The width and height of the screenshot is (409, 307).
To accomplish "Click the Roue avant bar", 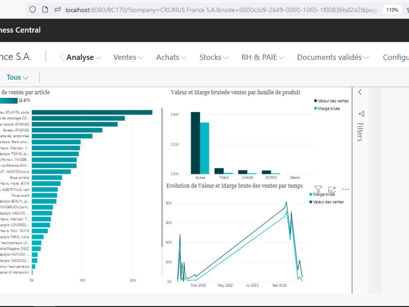I will 44,195.
